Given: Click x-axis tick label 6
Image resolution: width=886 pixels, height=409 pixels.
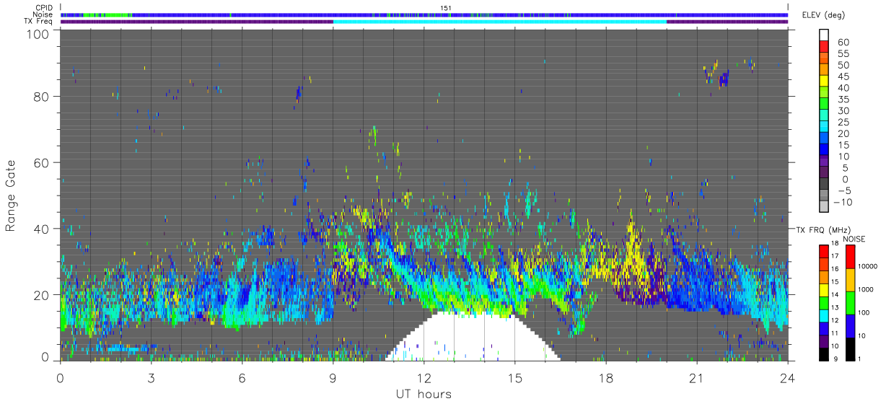Looking at the screenshot, I should click(242, 378).
